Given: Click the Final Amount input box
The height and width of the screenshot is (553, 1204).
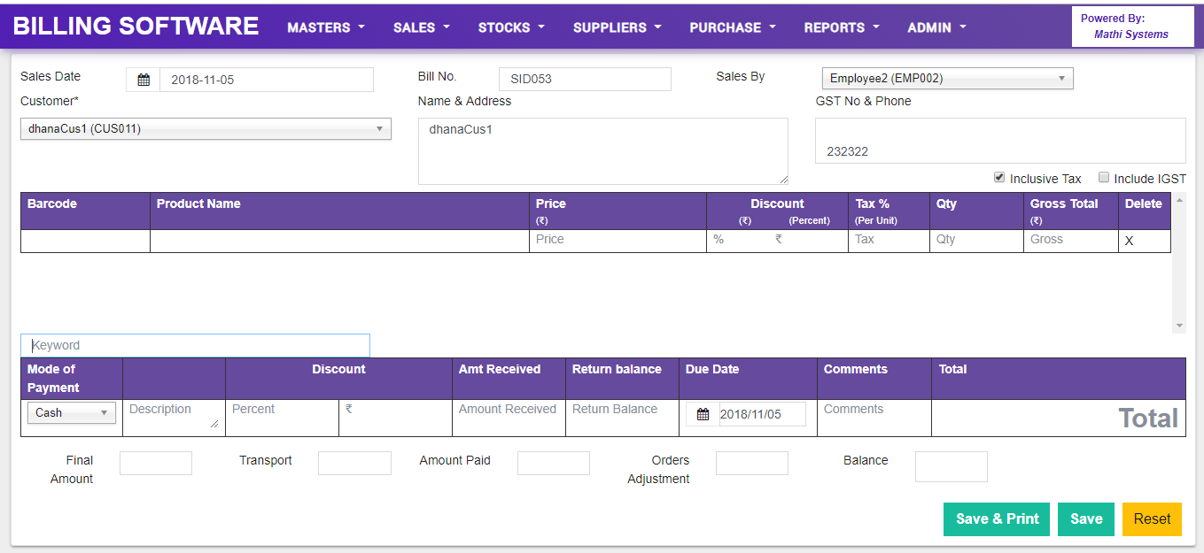Looking at the screenshot, I should click(x=155, y=463).
